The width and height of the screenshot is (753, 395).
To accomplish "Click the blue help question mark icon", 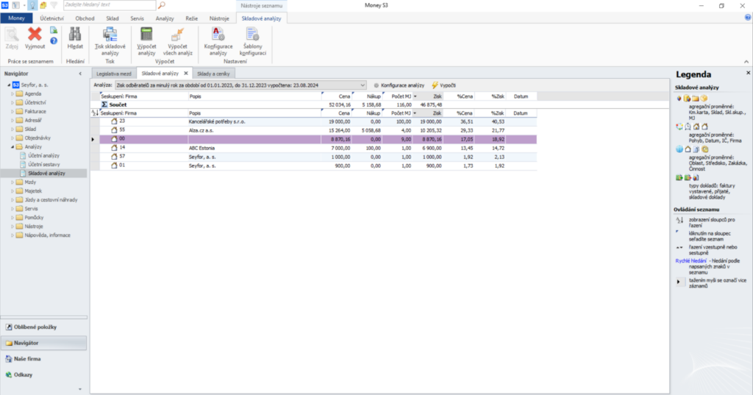I will point(54,41).
